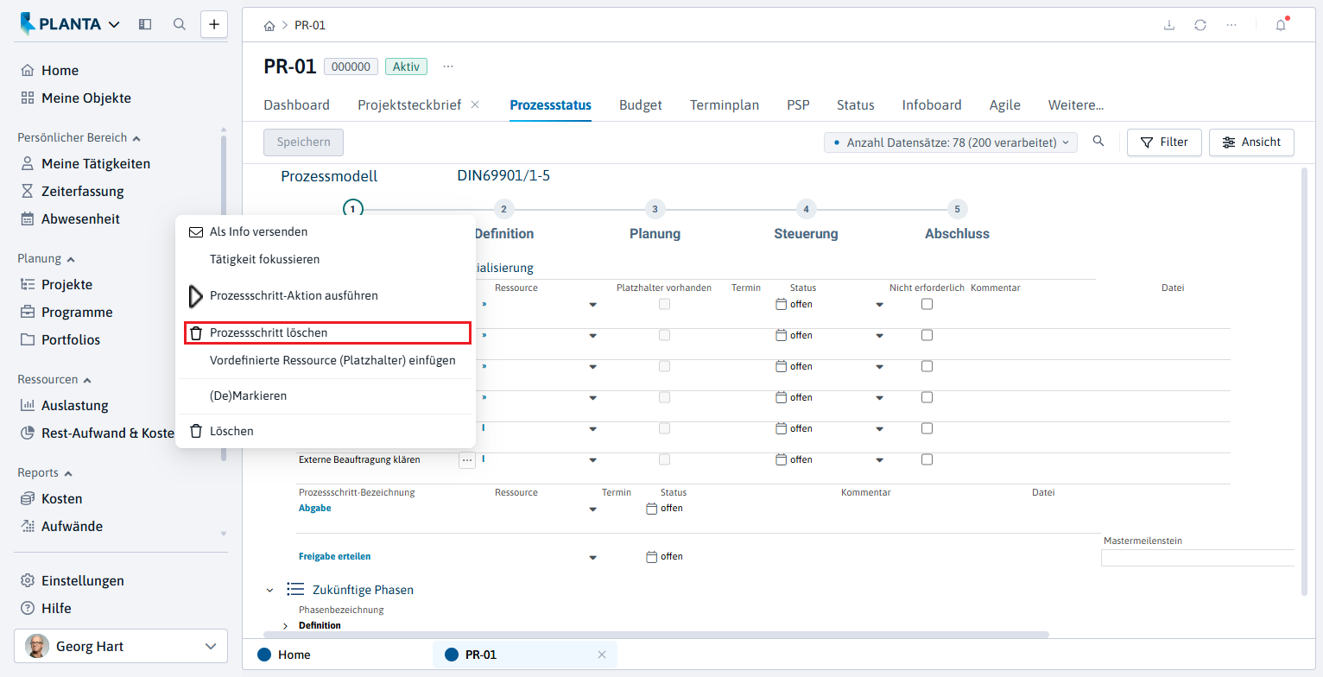Open the top bar three-dots menu

tap(1231, 25)
